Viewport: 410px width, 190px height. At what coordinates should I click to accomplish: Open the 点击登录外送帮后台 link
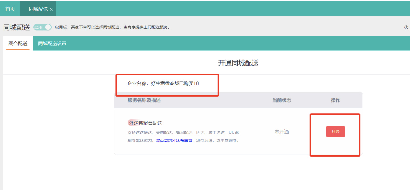click(x=174, y=140)
